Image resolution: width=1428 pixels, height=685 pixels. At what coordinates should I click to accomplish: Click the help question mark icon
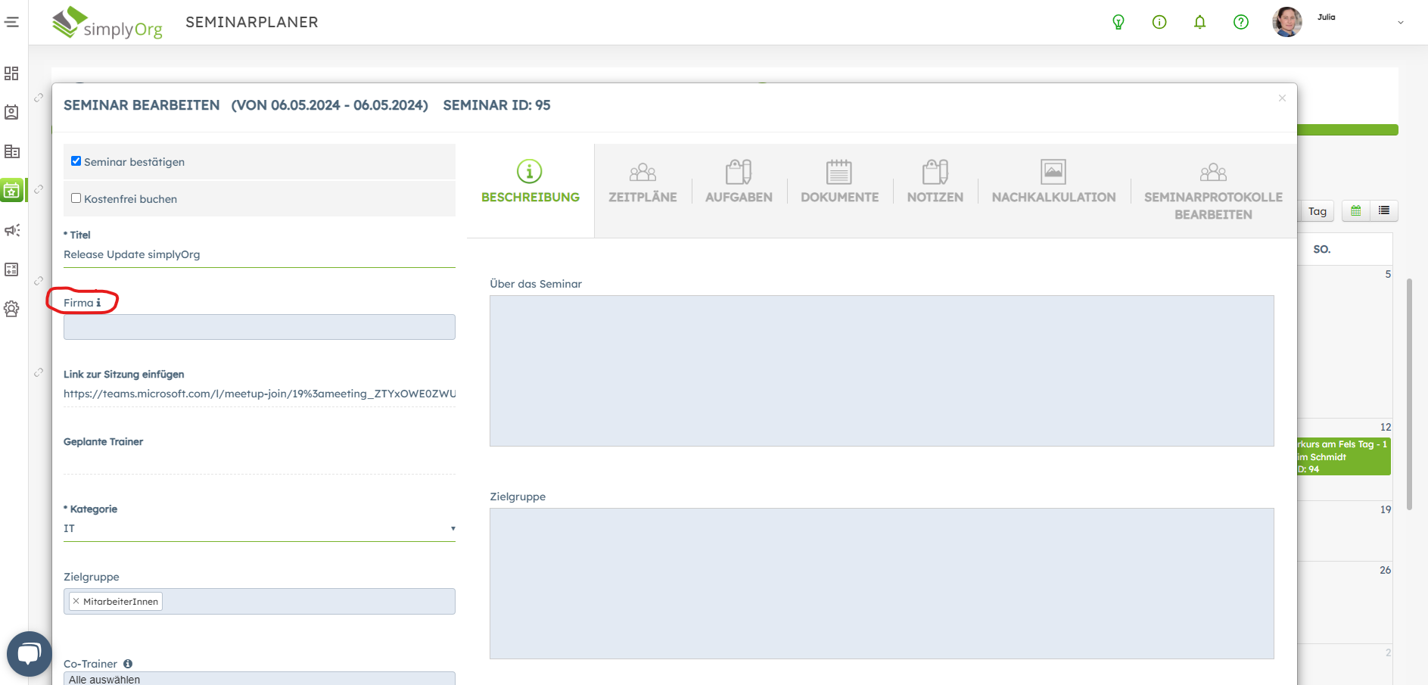(x=1240, y=22)
